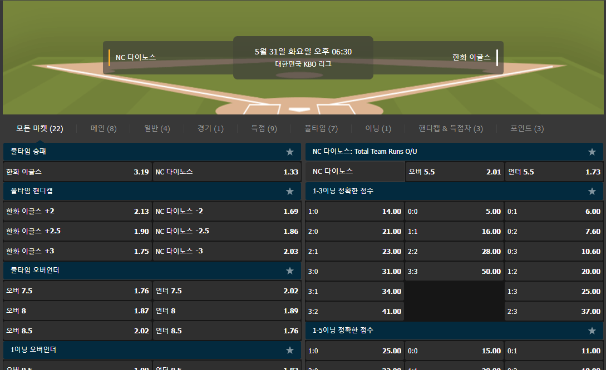
Task: Favorite the 풀타임 핸디캡 market star
Action: tap(289, 191)
